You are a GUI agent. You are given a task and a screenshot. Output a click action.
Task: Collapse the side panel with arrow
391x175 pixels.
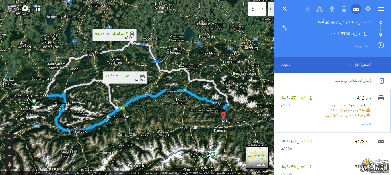pos(271,9)
